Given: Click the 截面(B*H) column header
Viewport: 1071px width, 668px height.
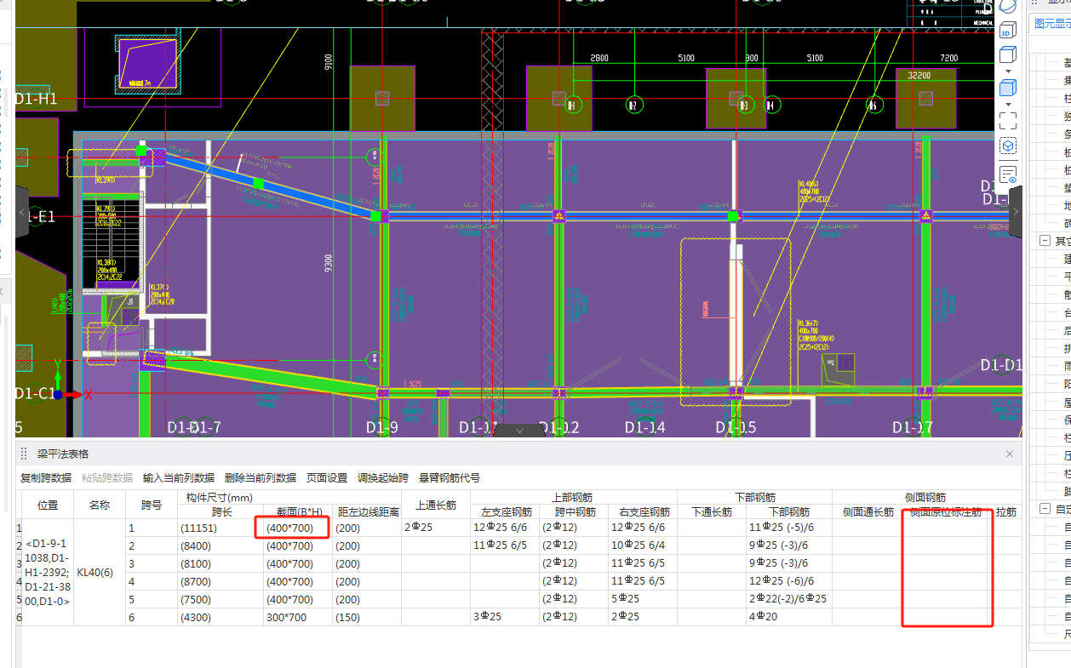Looking at the screenshot, I should [297, 512].
